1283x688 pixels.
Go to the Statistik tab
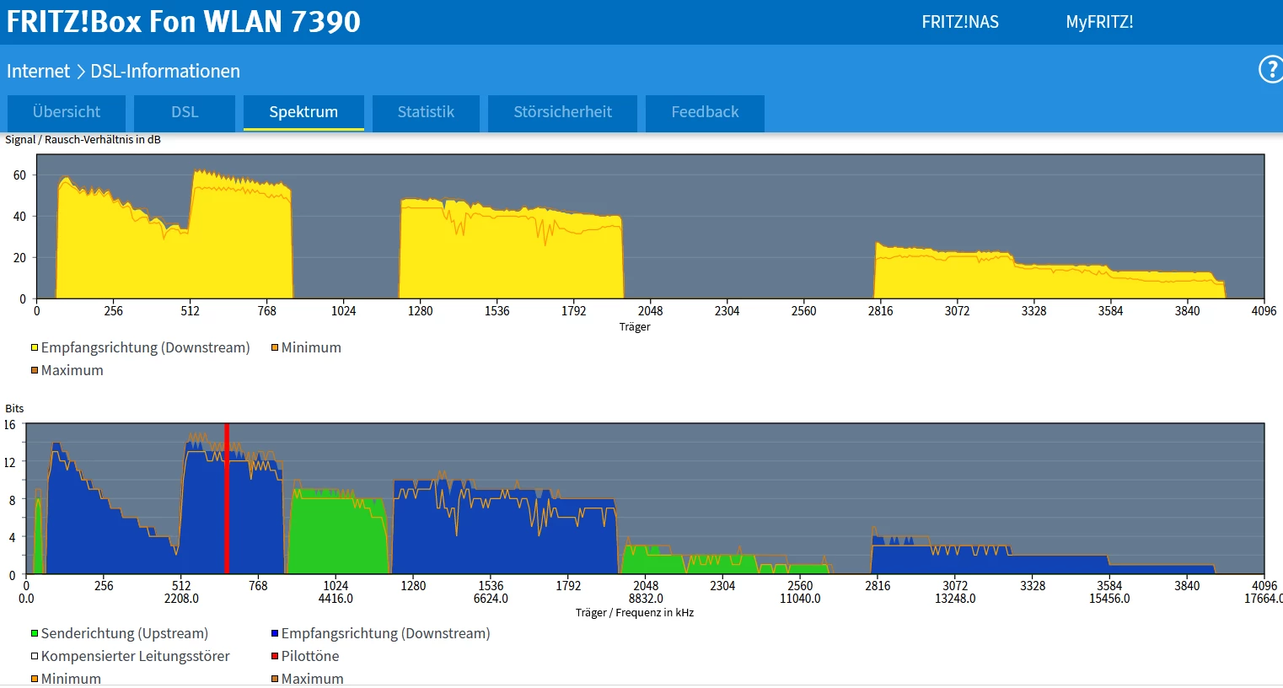[426, 112]
